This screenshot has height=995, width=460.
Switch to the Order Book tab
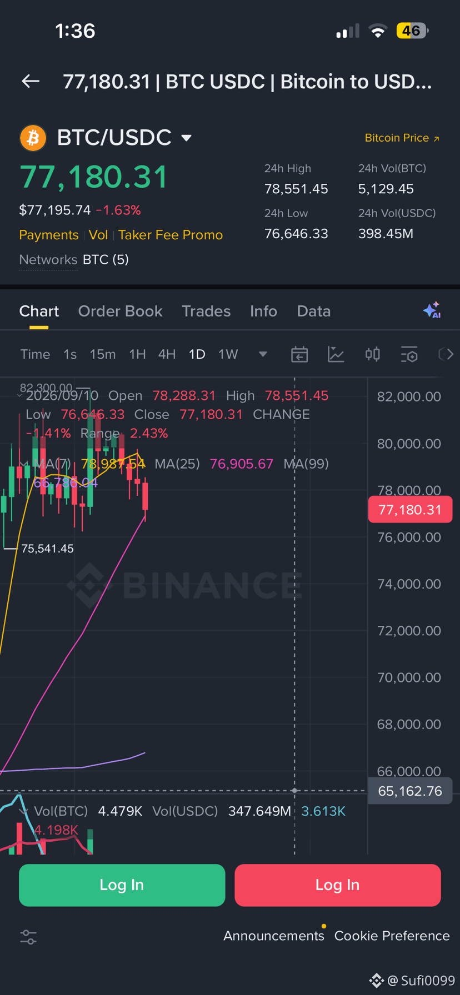121,311
